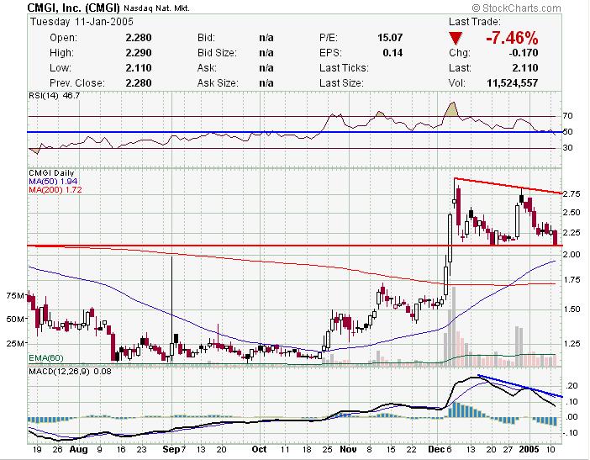Click the MA(50) 1.94 legend
The width and height of the screenshot is (590, 460).
coord(53,182)
